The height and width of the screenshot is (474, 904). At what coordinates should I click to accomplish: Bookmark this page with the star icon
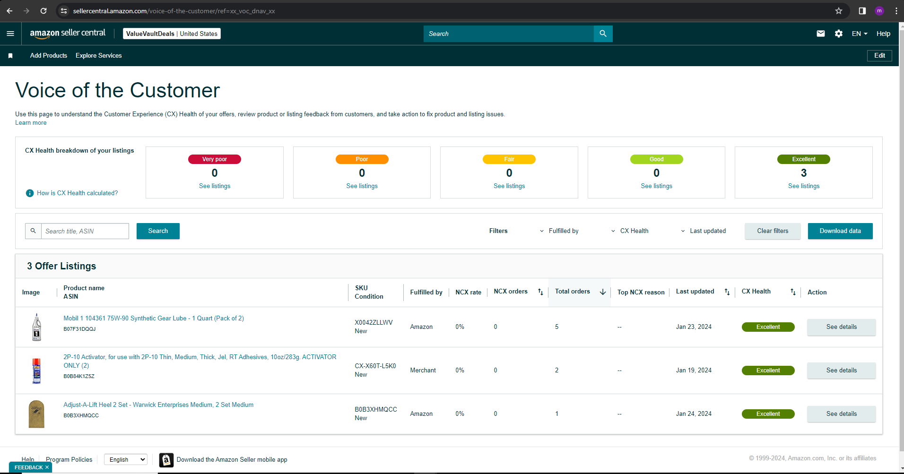click(839, 11)
